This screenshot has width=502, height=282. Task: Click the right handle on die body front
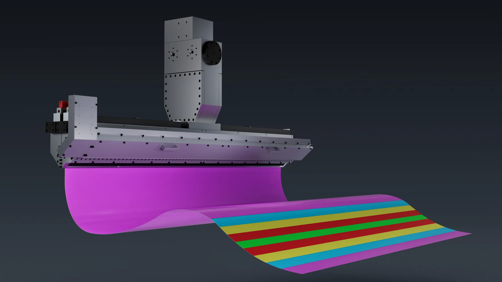(273, 149)
